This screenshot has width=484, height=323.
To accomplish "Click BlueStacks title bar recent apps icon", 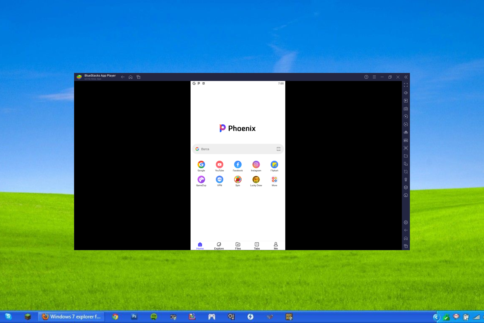I will [138, 77].
